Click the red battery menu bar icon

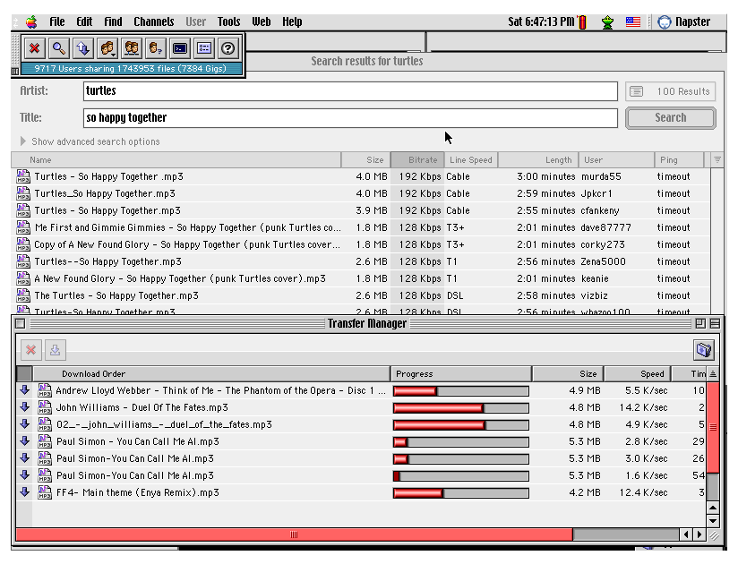(x=582, y=22)
